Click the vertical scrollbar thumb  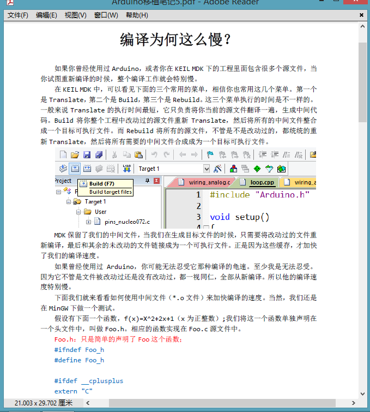click(x=363, y=82)
